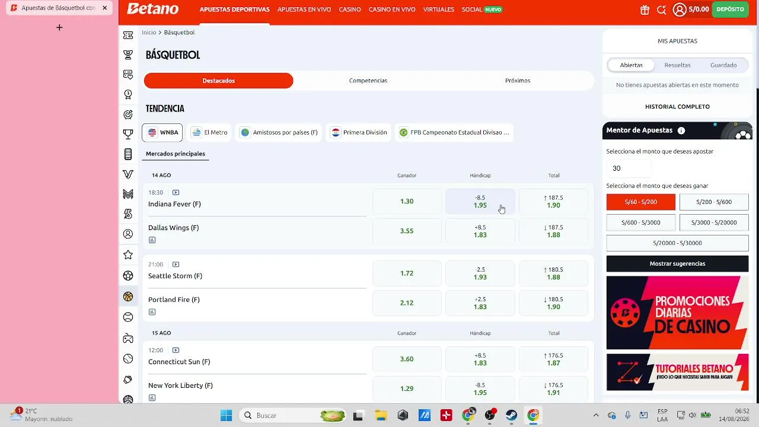The height and width of the screenshot is (427, 759).
Task: Pick Seattle Storm handicap -2.5 odds
Action: click(480, 273)
